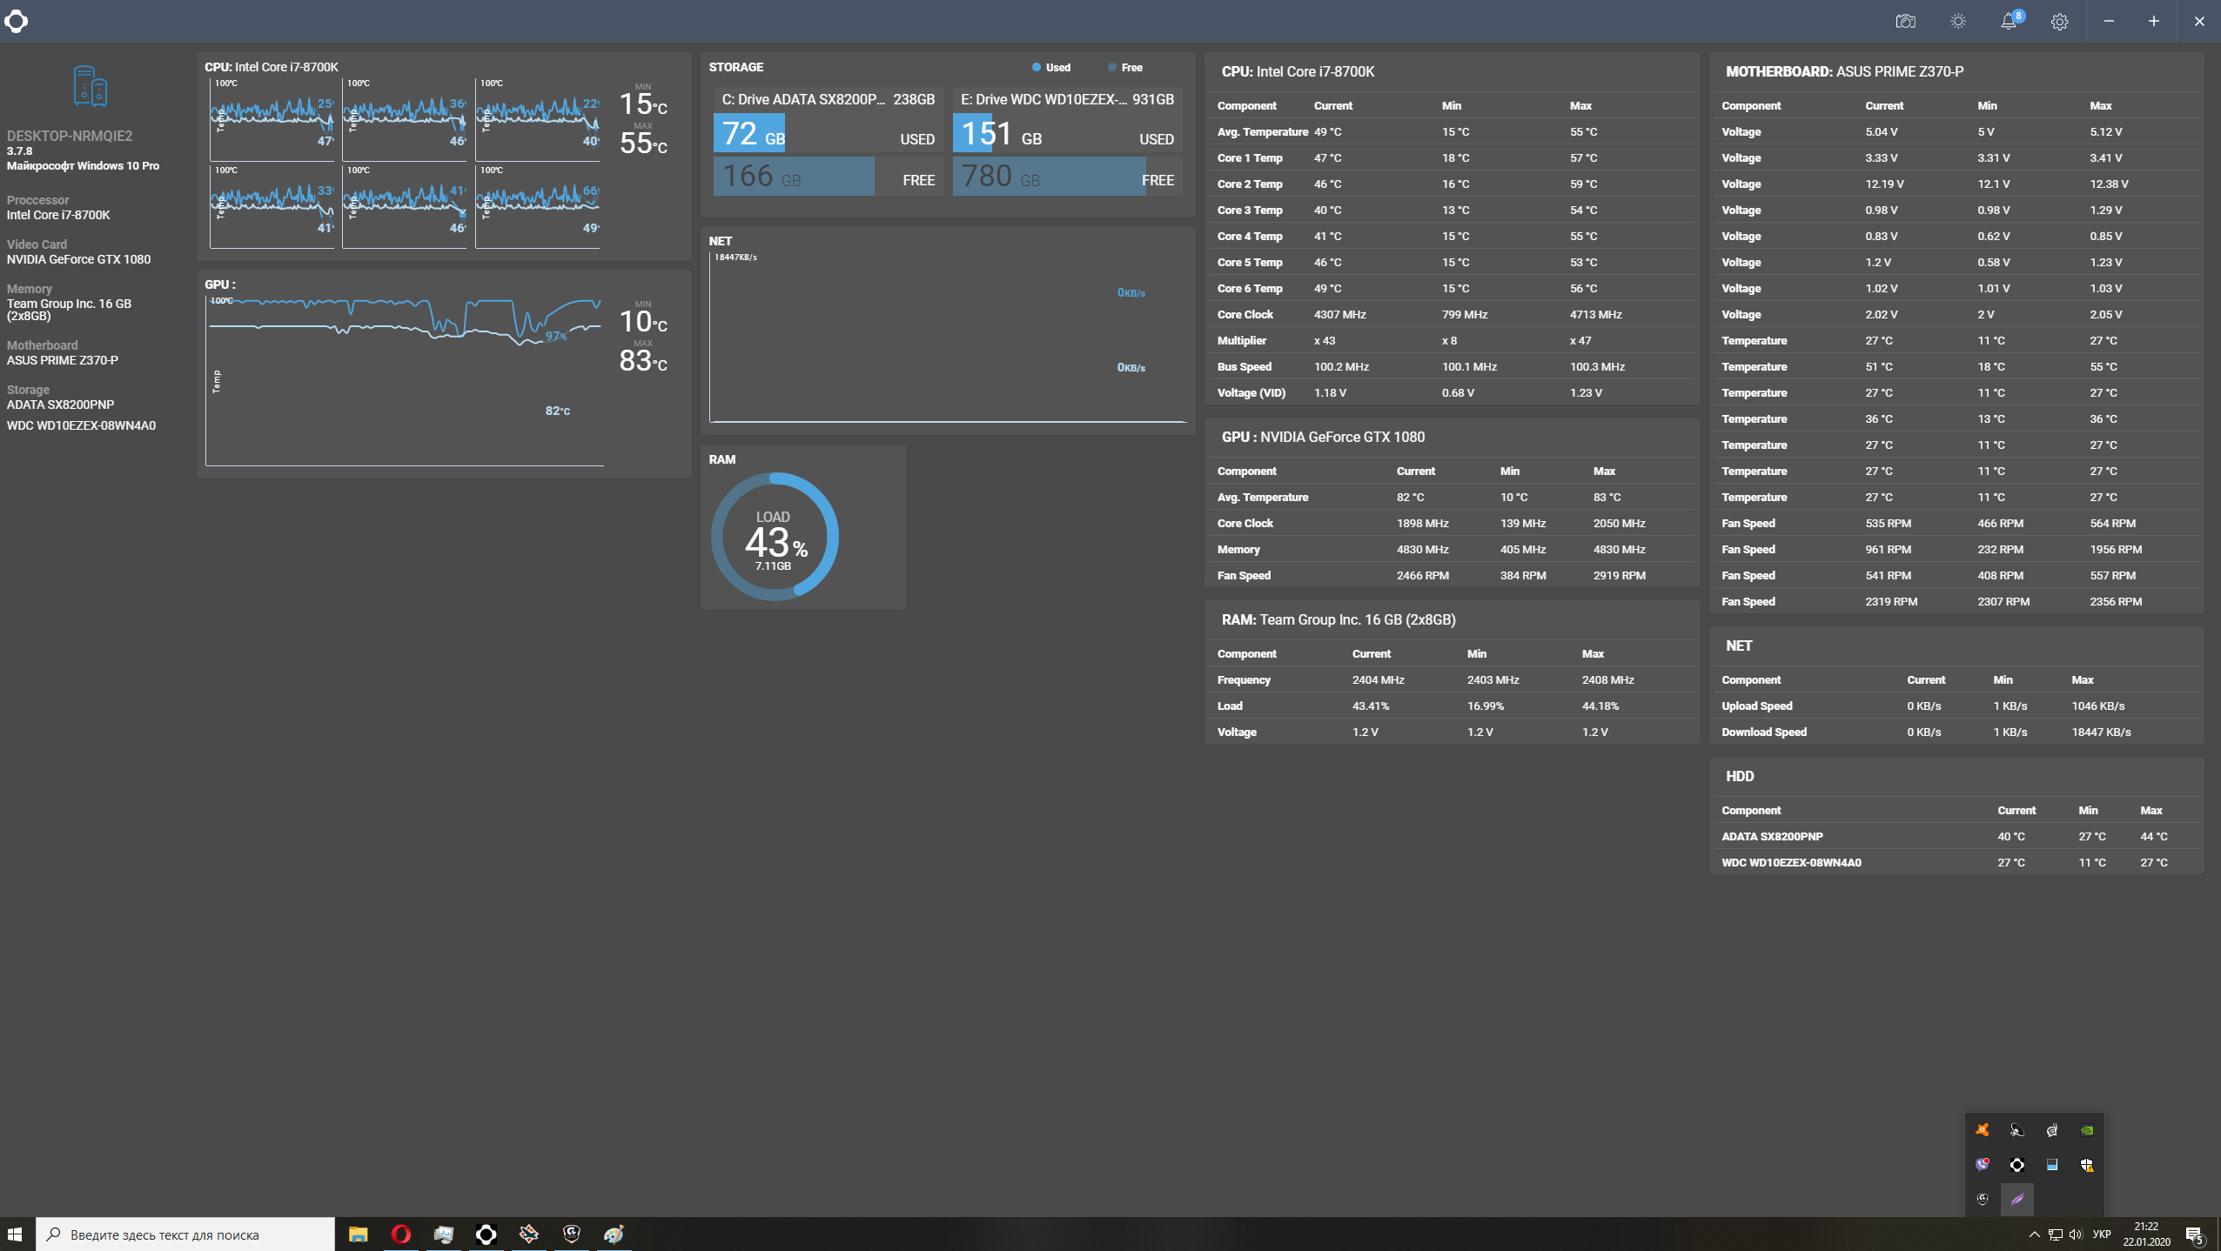This screenshot has height=1251, width=2221.
Task: Open the notifications bell with badge 8
Action: (2009, 21)
